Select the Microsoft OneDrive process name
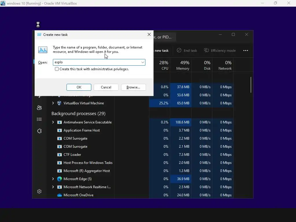Screen dimensions: 296x222 tap(79, 195)
